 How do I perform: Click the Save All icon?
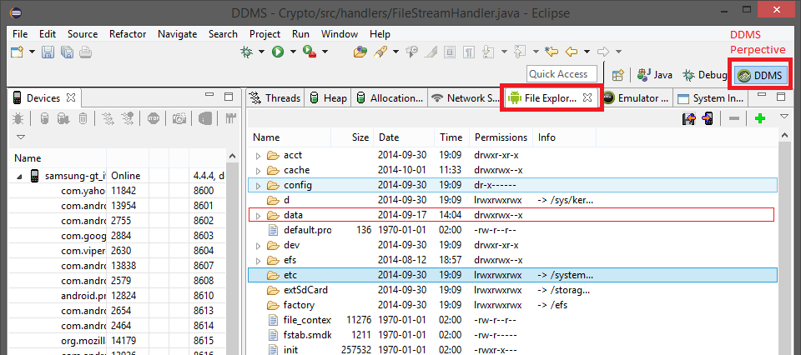click(67, 52)
